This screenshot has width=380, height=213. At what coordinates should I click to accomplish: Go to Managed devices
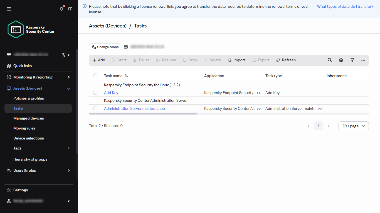tap(29, 118)
